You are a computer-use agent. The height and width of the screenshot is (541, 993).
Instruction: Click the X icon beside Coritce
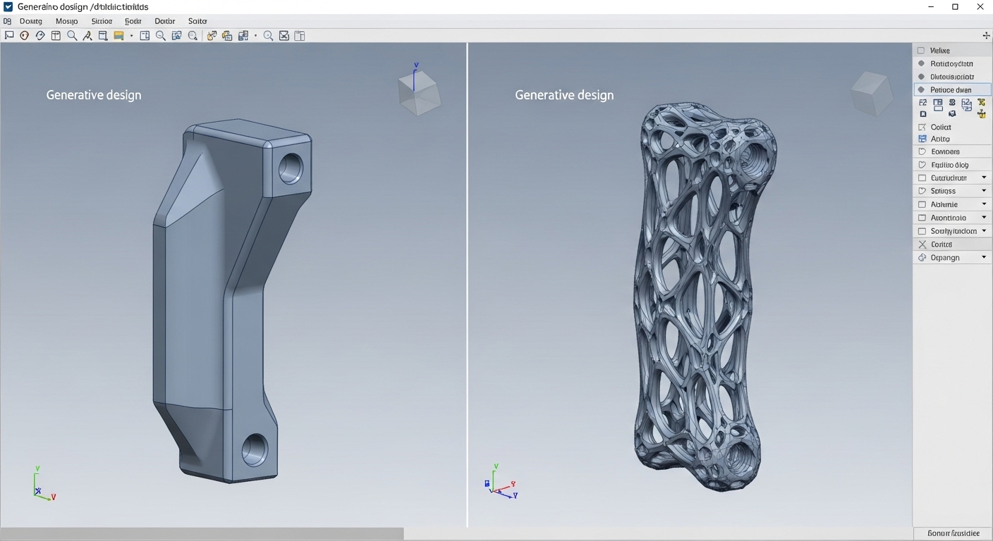tap(922, 244)
